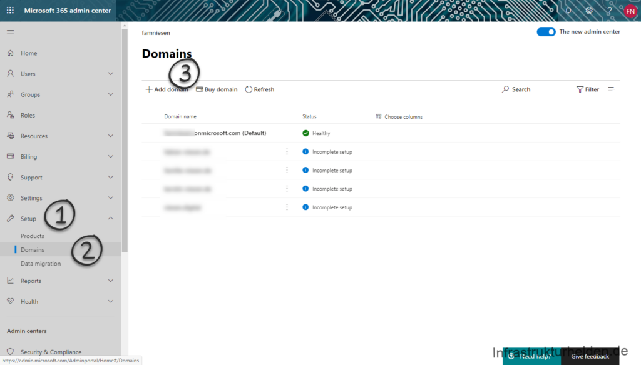This screenshot has width=641, height=365.
Task: Click the Roles icon in sidebar
Action: [x=10, y=115]
